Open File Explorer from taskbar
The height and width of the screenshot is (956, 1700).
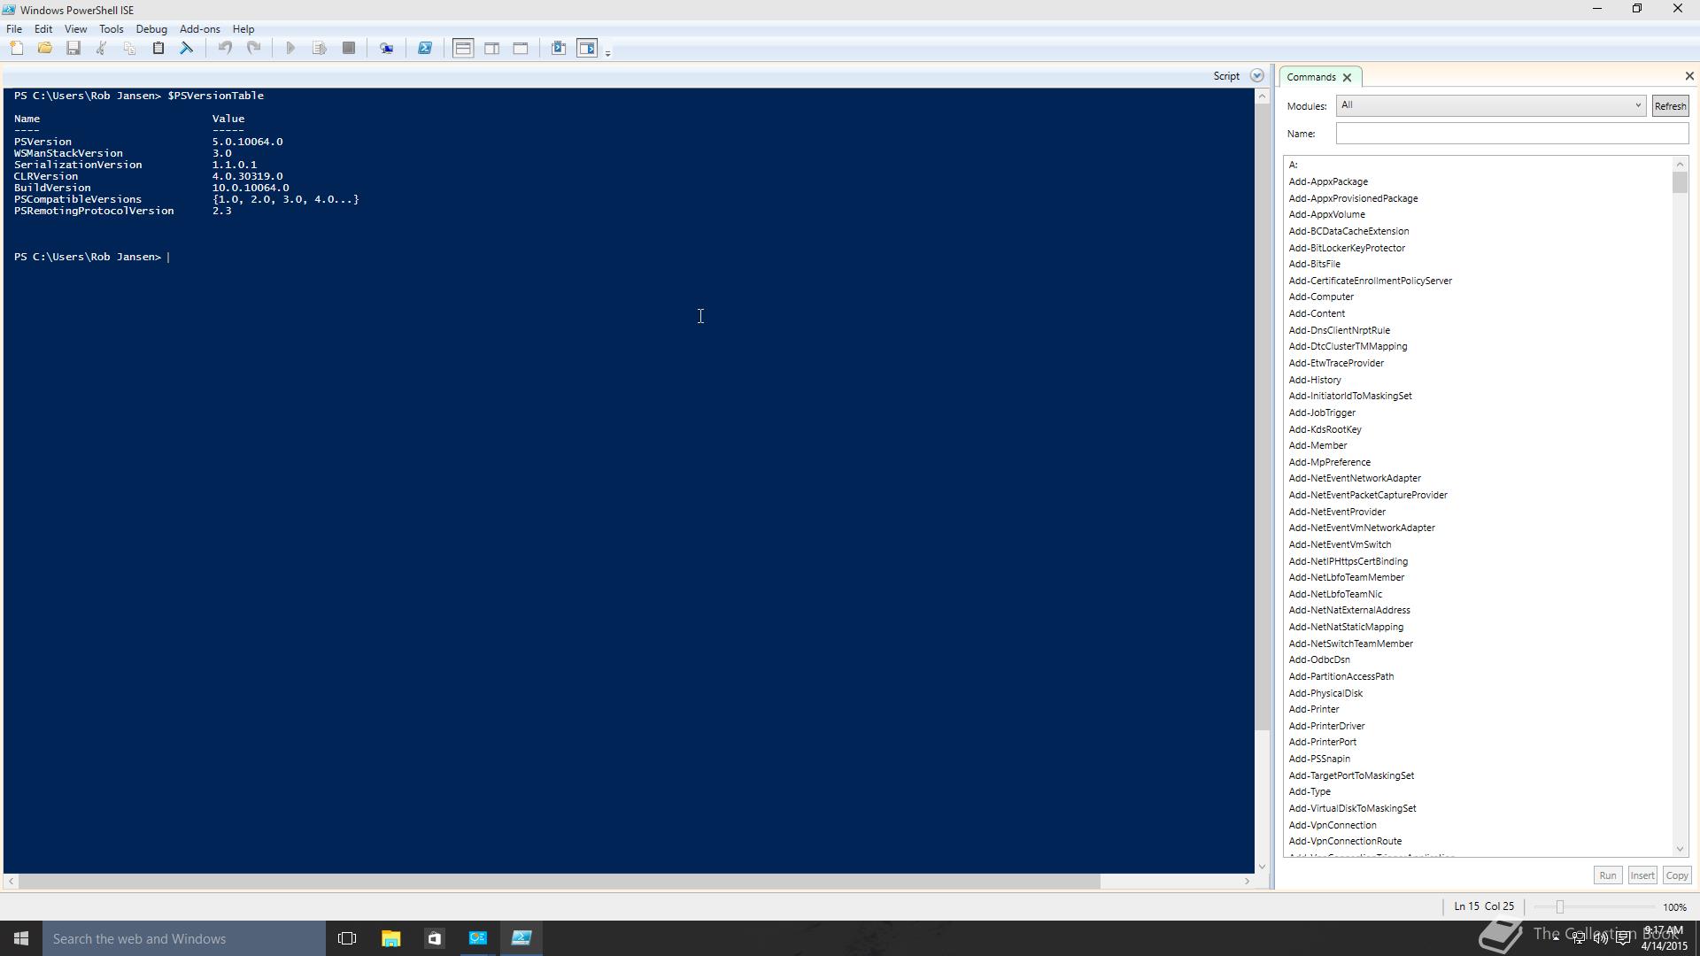390,938
